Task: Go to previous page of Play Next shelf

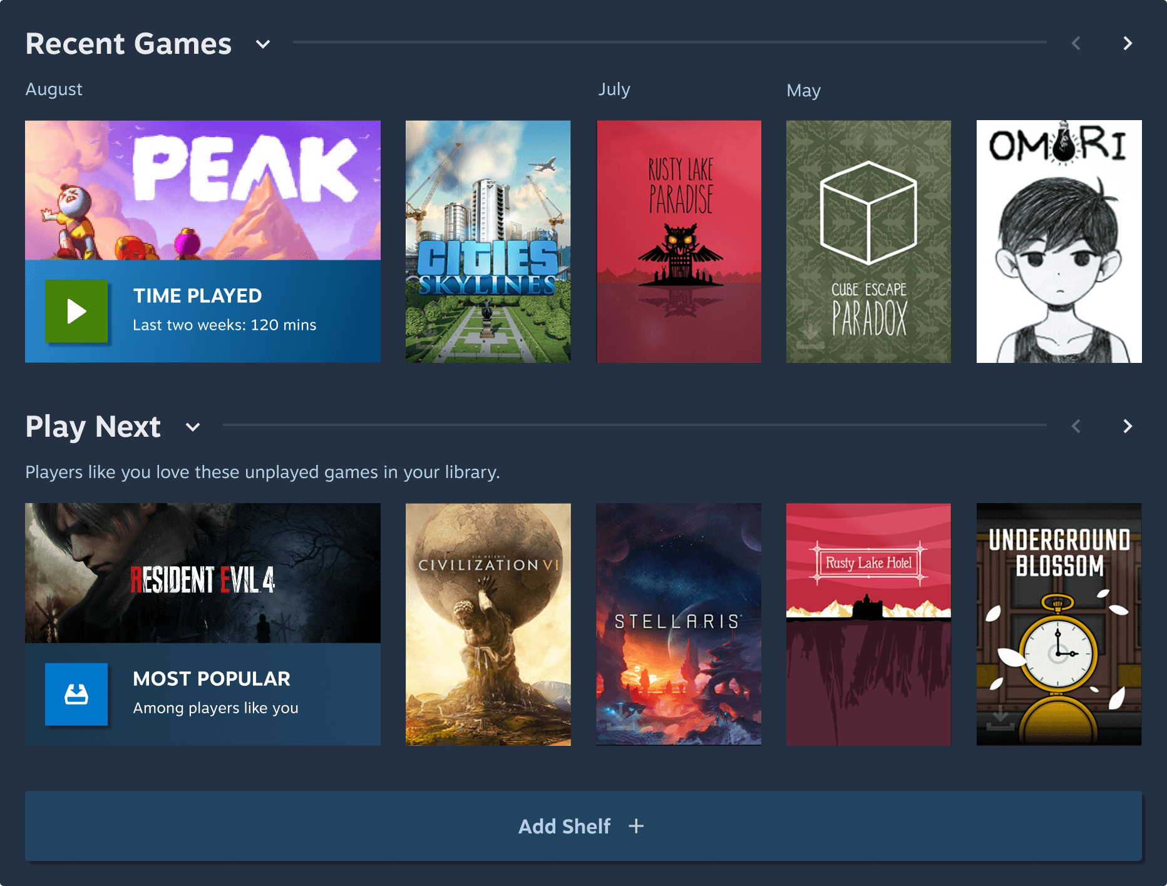Action: (1076, 426)
